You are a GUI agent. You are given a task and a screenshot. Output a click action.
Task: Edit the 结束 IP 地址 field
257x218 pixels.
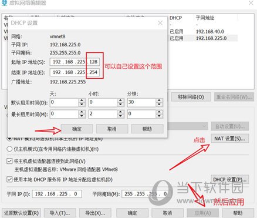tap(75, 72)
